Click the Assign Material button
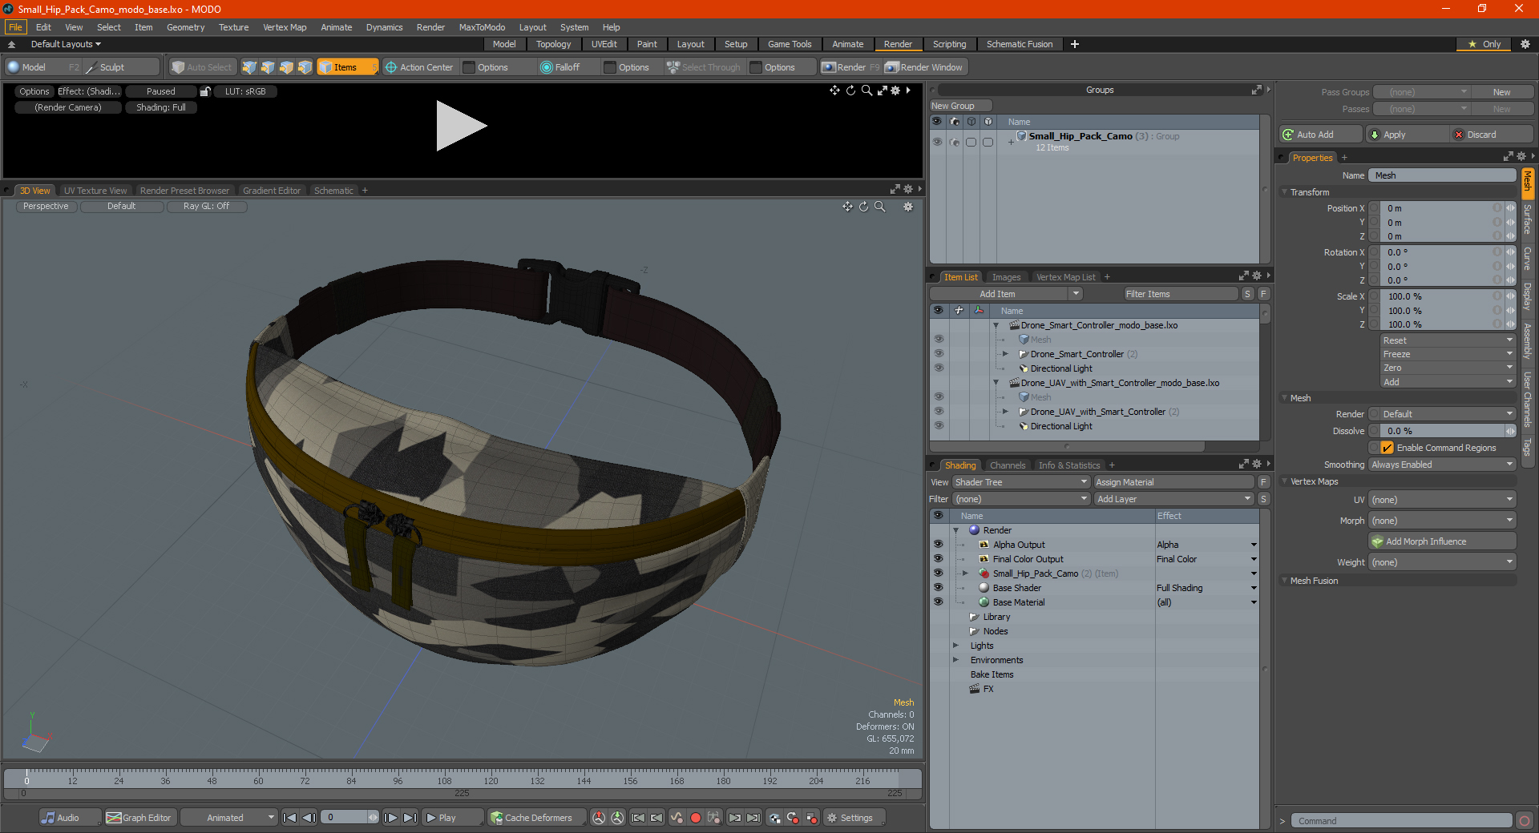This screenshot has height=833, width=1539. coord(1173,482)
